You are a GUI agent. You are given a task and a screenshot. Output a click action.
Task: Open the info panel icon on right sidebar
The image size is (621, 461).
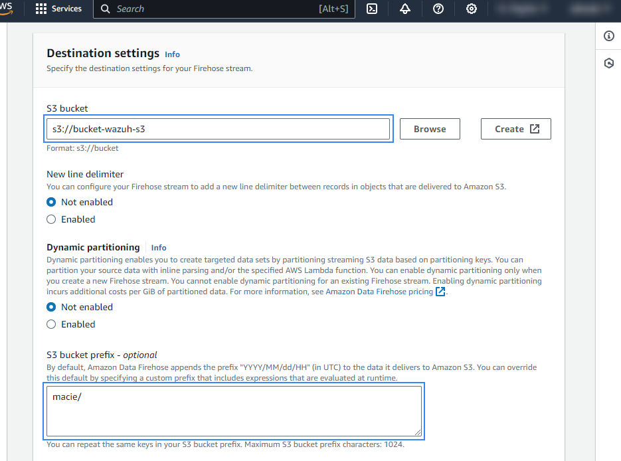coord(608,36)
